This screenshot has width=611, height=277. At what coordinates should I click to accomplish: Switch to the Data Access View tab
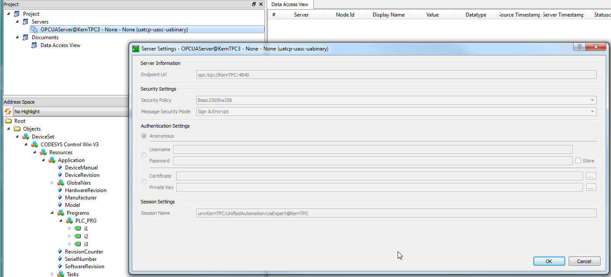(290, 4)
